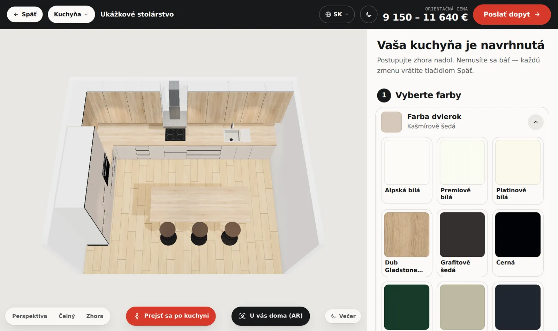Click the Vyberte farby step heading
The height and width of the screenshot is (331, 558).
click(428, 95)
